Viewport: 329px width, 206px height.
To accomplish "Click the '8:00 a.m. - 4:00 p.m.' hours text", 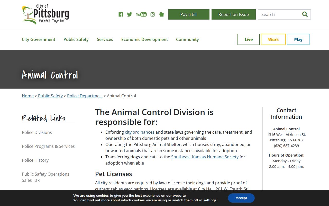I will 287,167.
